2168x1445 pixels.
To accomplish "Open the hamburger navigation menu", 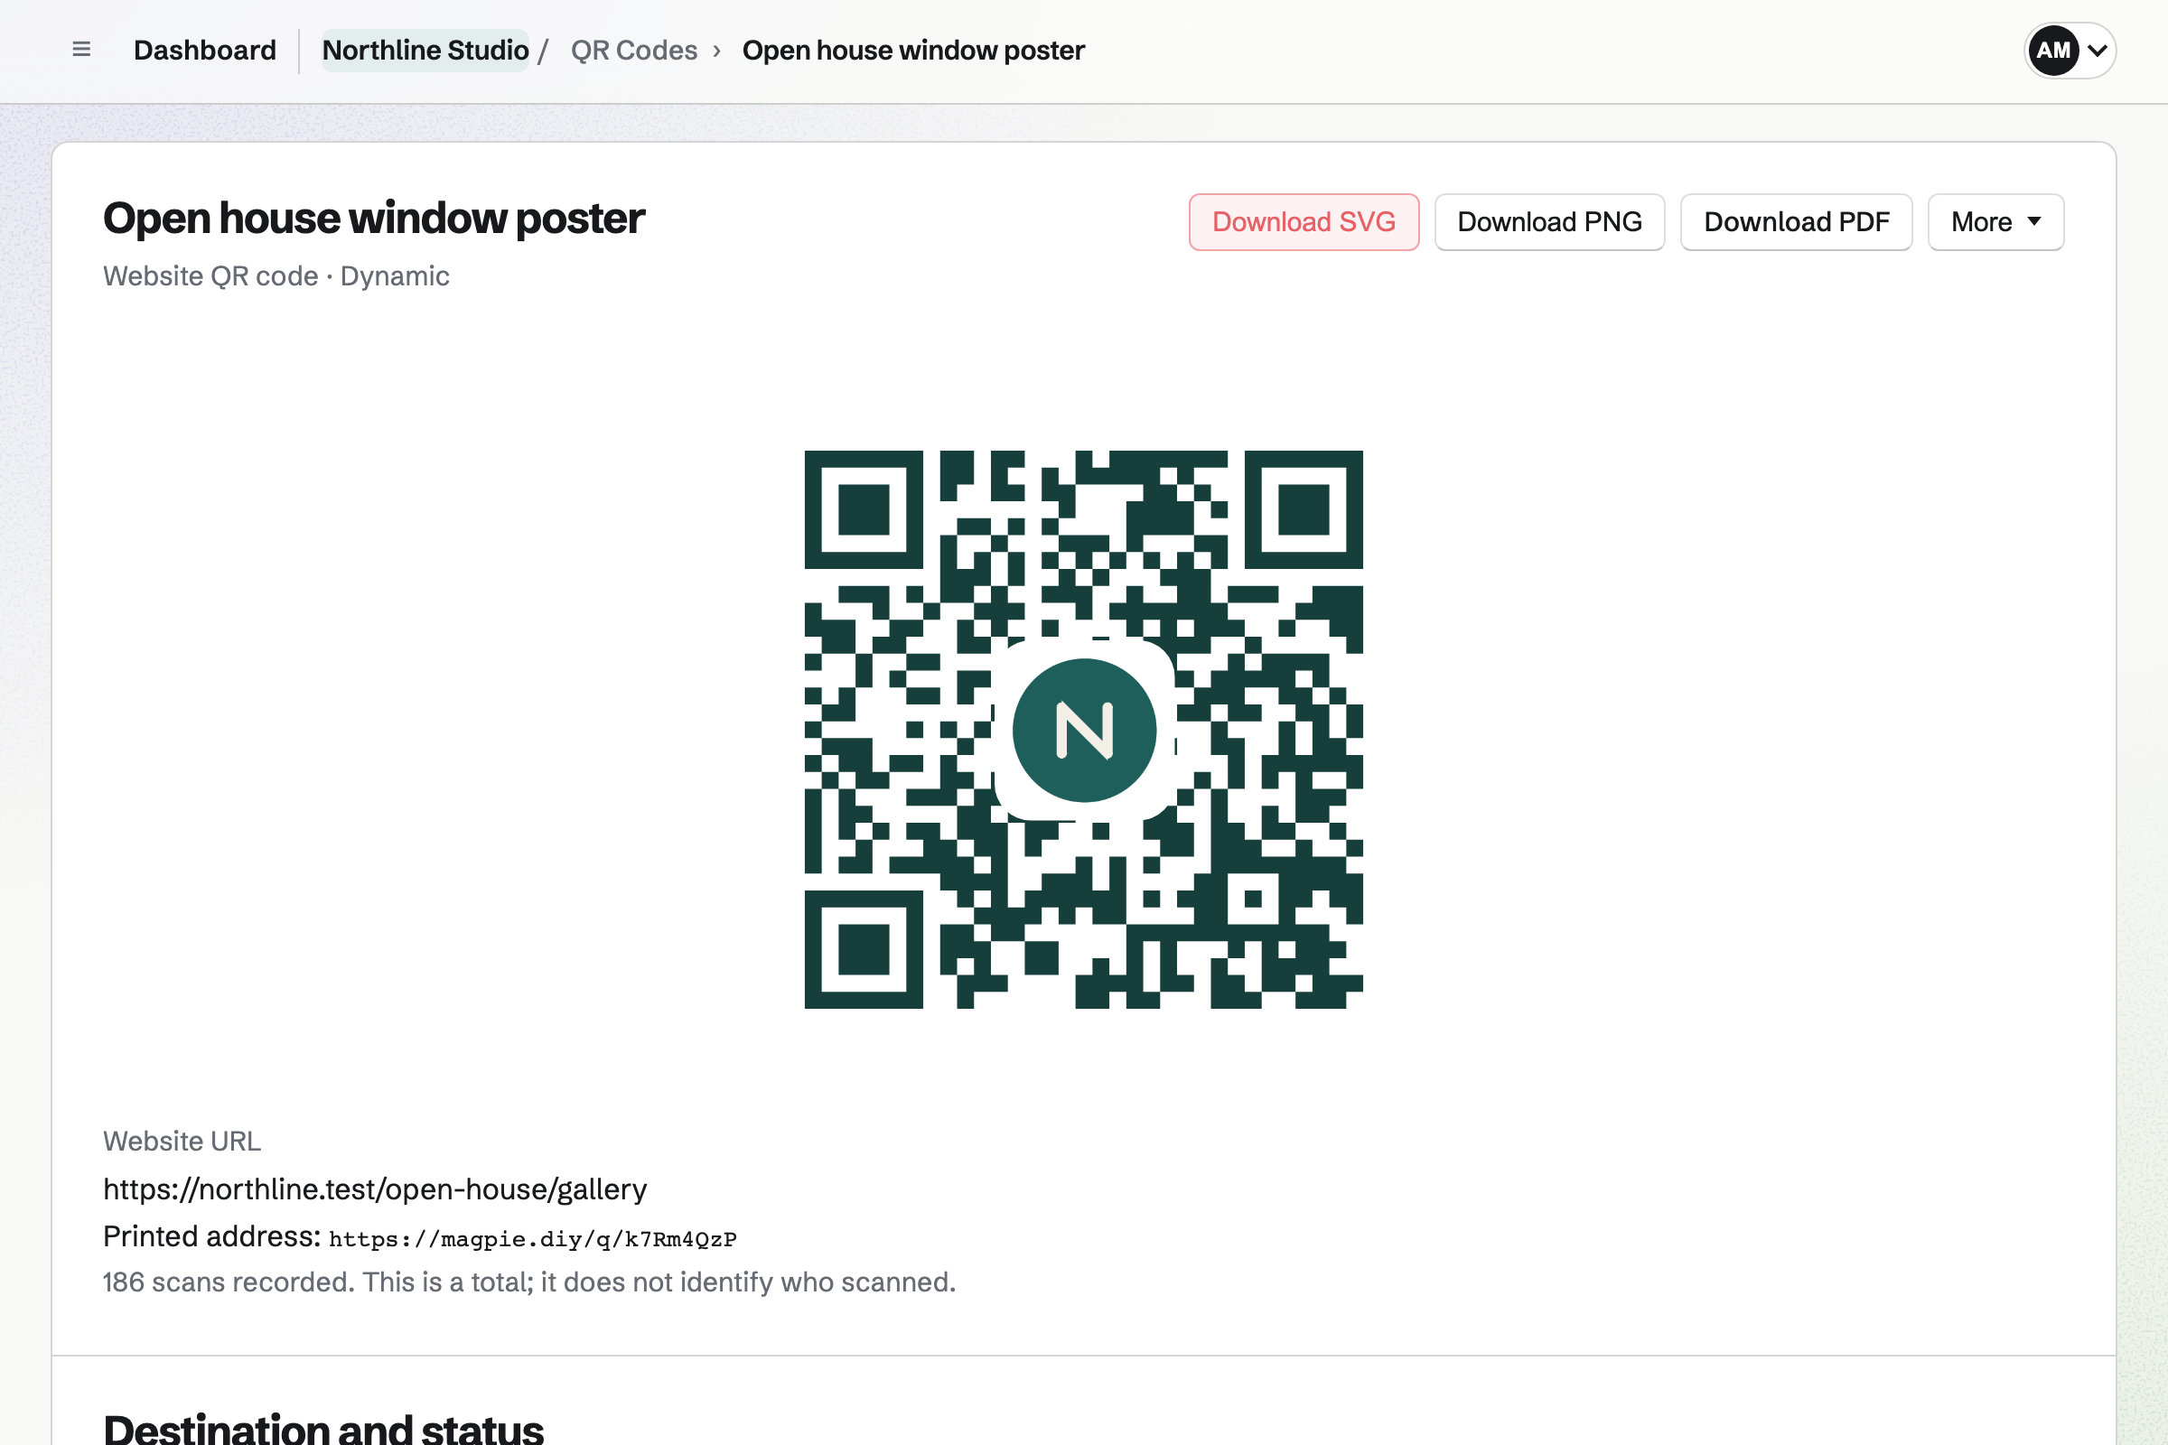I will click(x=81, y=50).
